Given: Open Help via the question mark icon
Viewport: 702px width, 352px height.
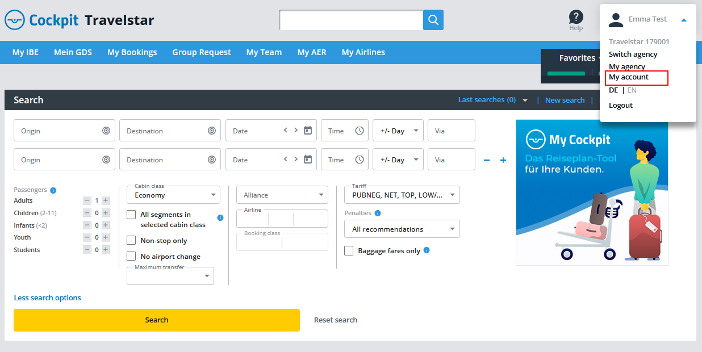Looking at the screenshot, I should click(576, 17).
